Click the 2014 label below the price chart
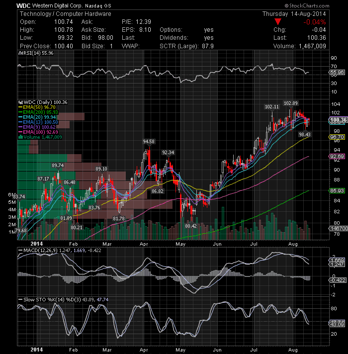Screen dimensions: 348x354 [37, 244]
